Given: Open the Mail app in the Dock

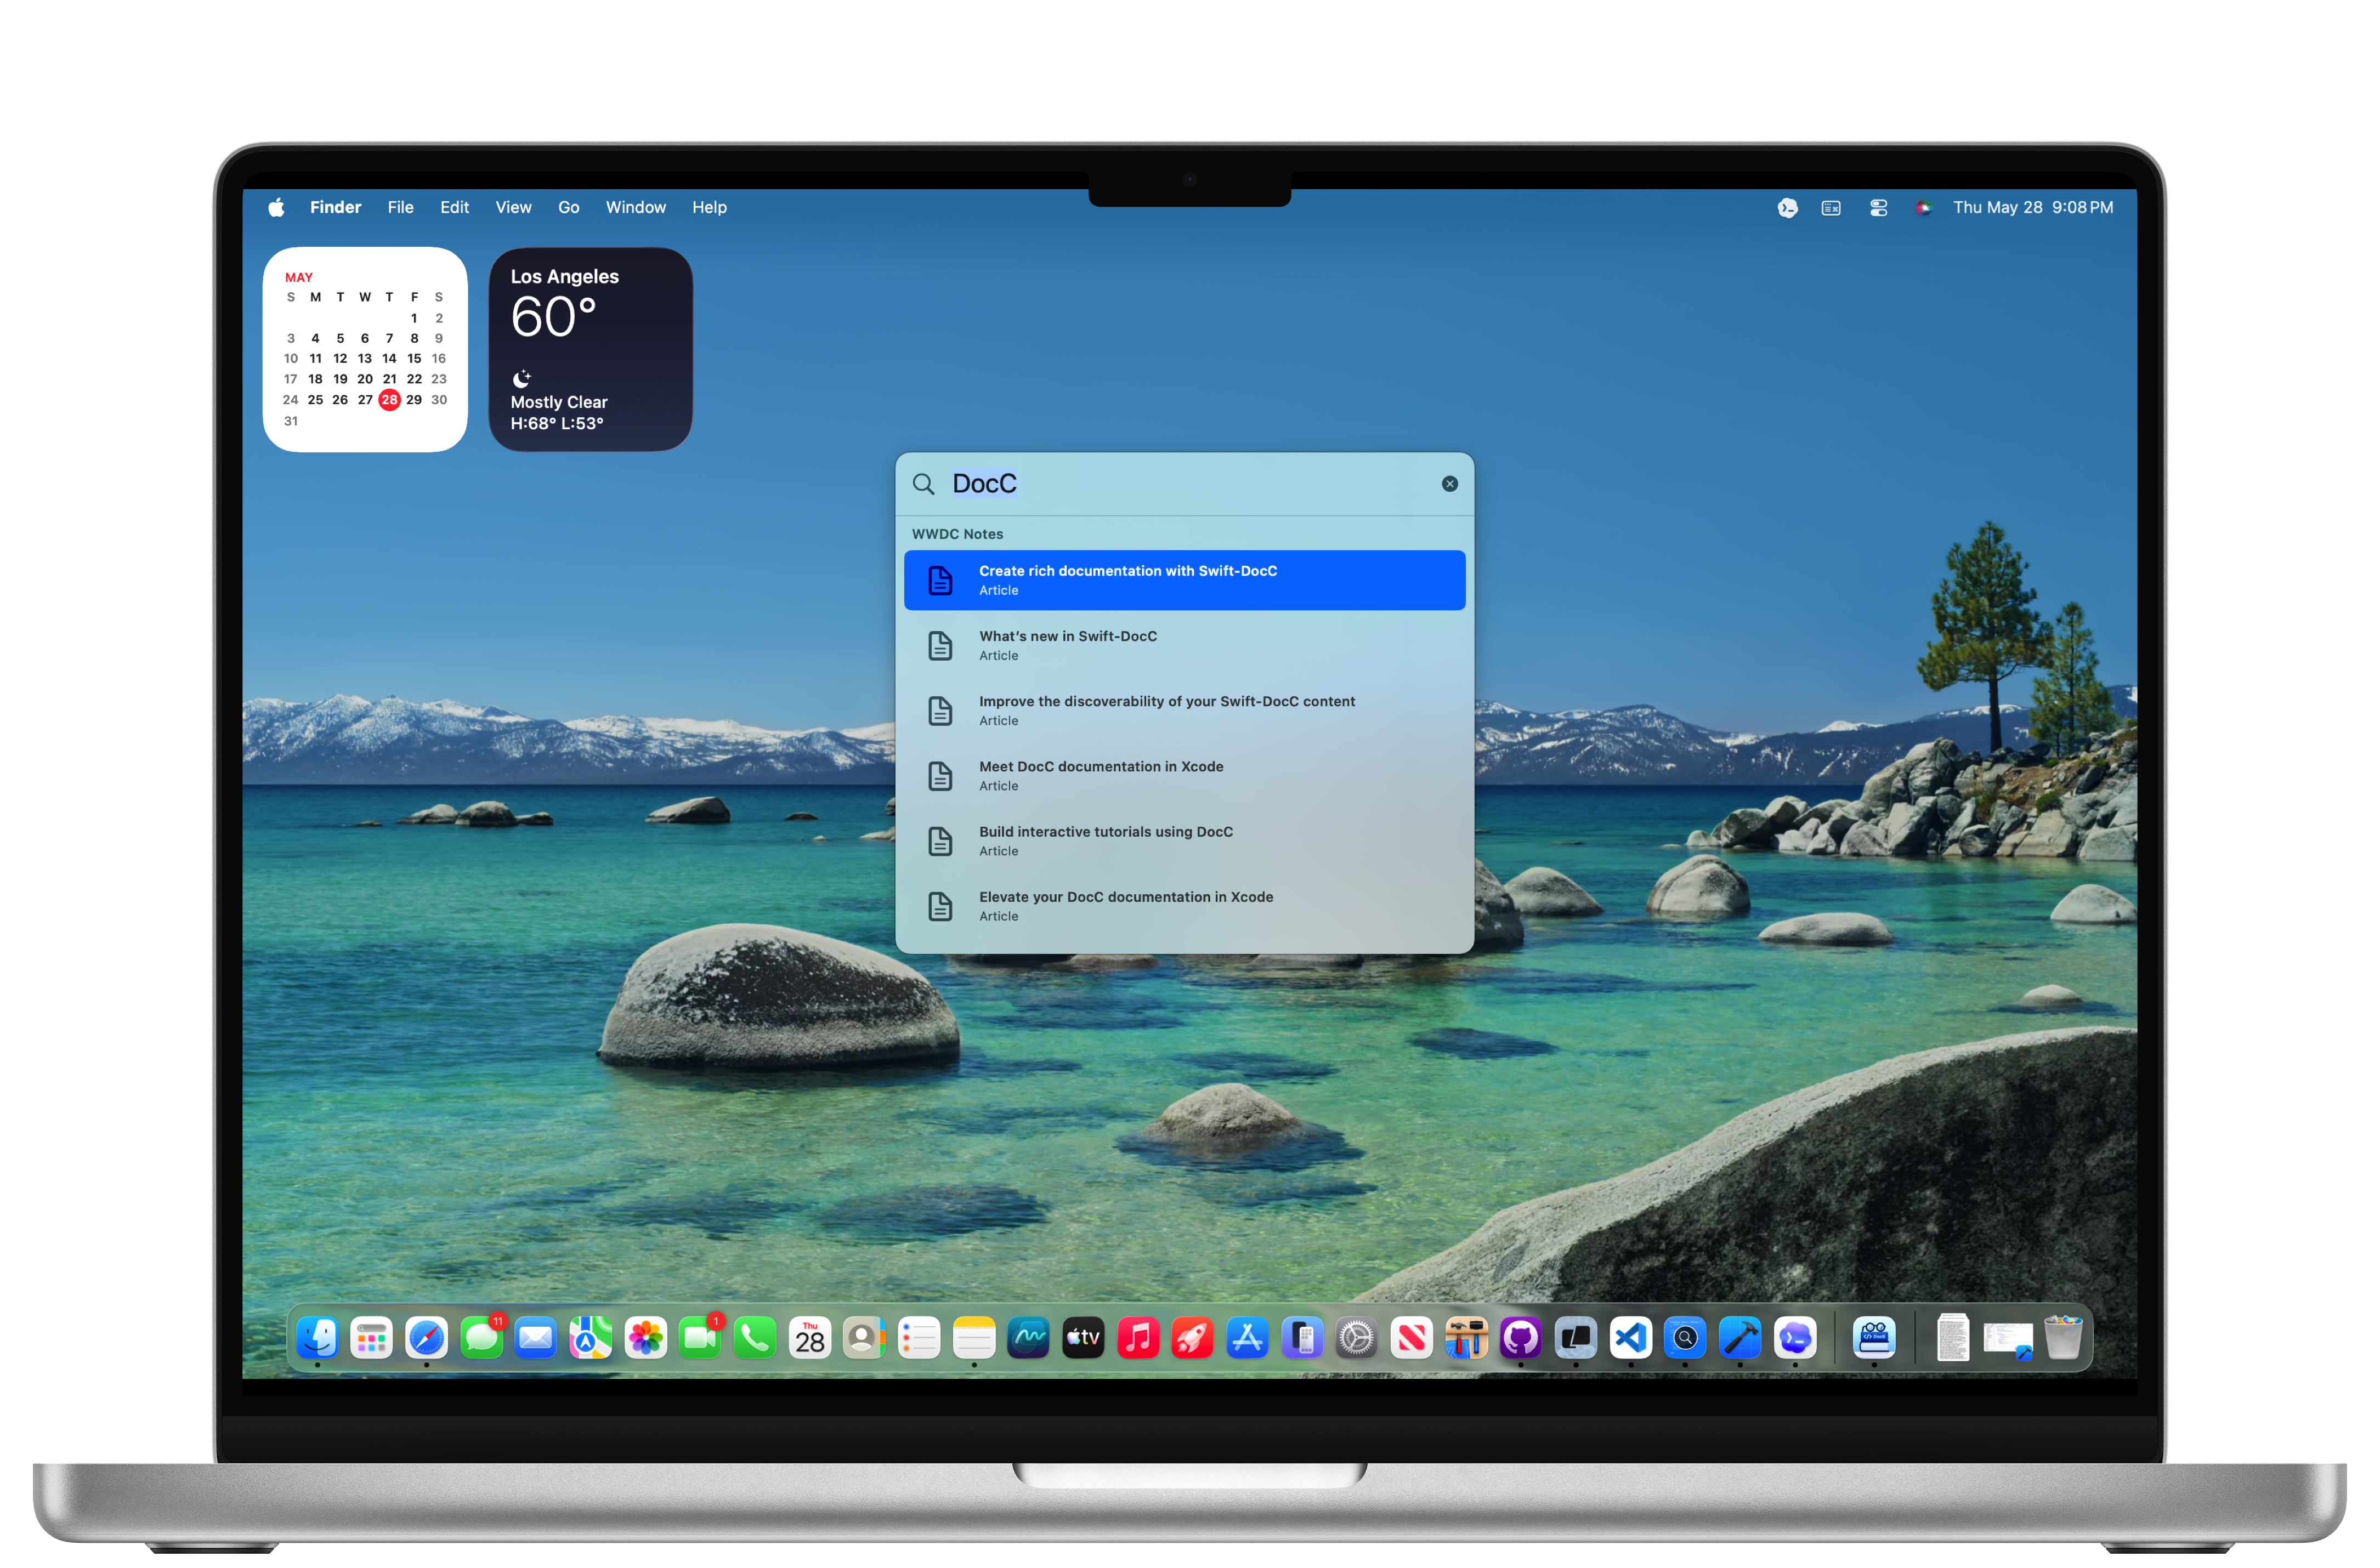Looking at the screenshot, I should [x=536, y=1337].
